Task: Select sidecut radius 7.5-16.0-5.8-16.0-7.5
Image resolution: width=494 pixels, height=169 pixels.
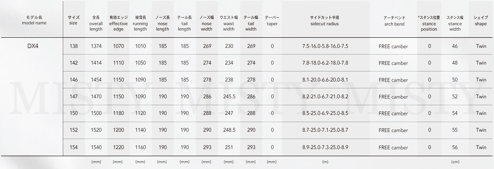Action: point(324,46)
